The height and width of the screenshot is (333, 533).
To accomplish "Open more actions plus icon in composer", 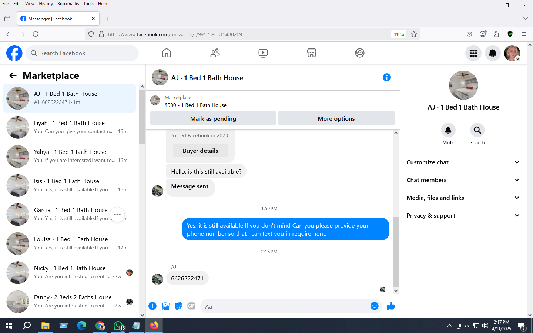I will click(152, 306).
